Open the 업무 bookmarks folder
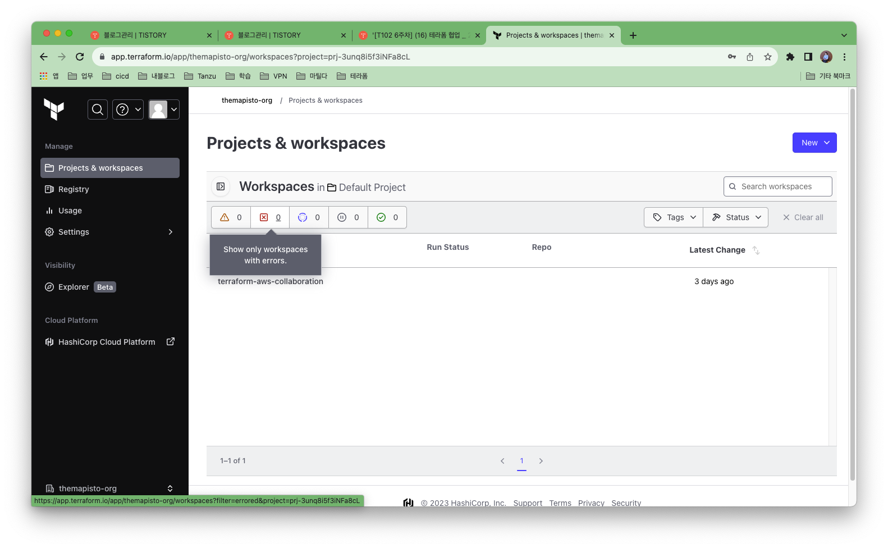The width and height of the screenshot is (888, 548). 80,76
